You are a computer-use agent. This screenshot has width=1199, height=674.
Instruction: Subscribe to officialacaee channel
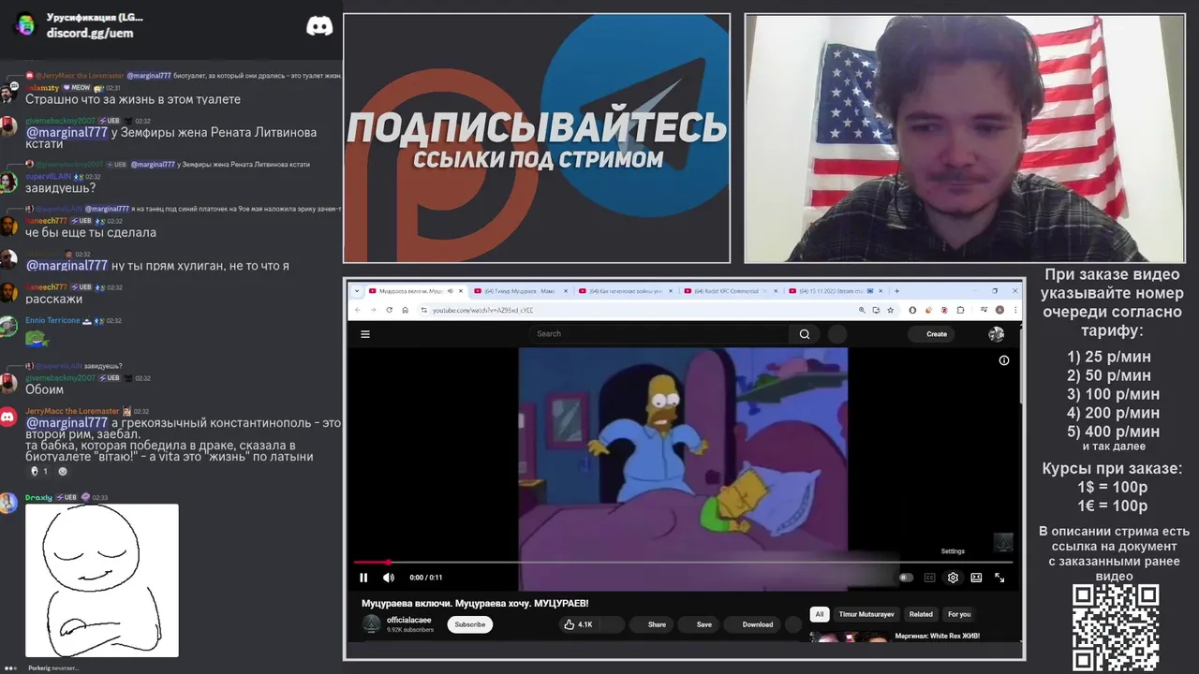pyautogui.click(x=470, y=624)
